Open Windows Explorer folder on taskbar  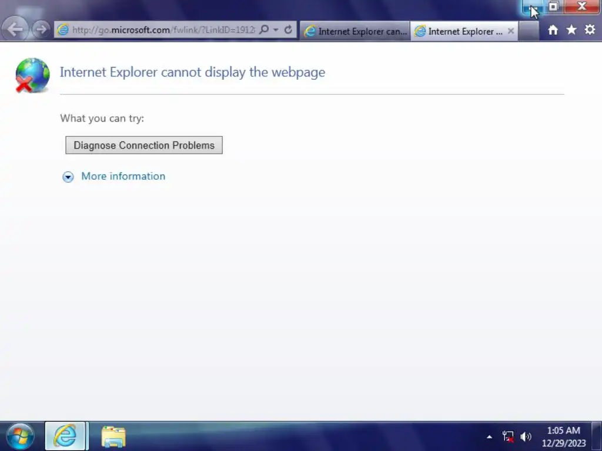point(113,436)
